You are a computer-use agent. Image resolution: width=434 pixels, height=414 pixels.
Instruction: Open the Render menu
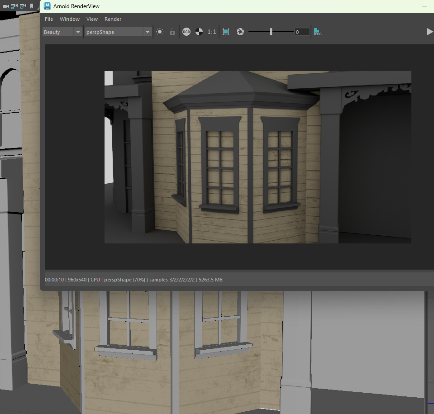point(113,19)
